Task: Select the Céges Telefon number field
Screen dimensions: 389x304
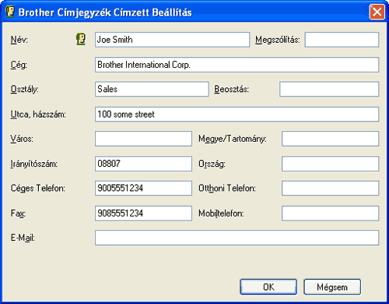Action: click(x=143, y=188)
